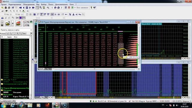
Task: Open the Проект menu
Action: pos(4,4)
